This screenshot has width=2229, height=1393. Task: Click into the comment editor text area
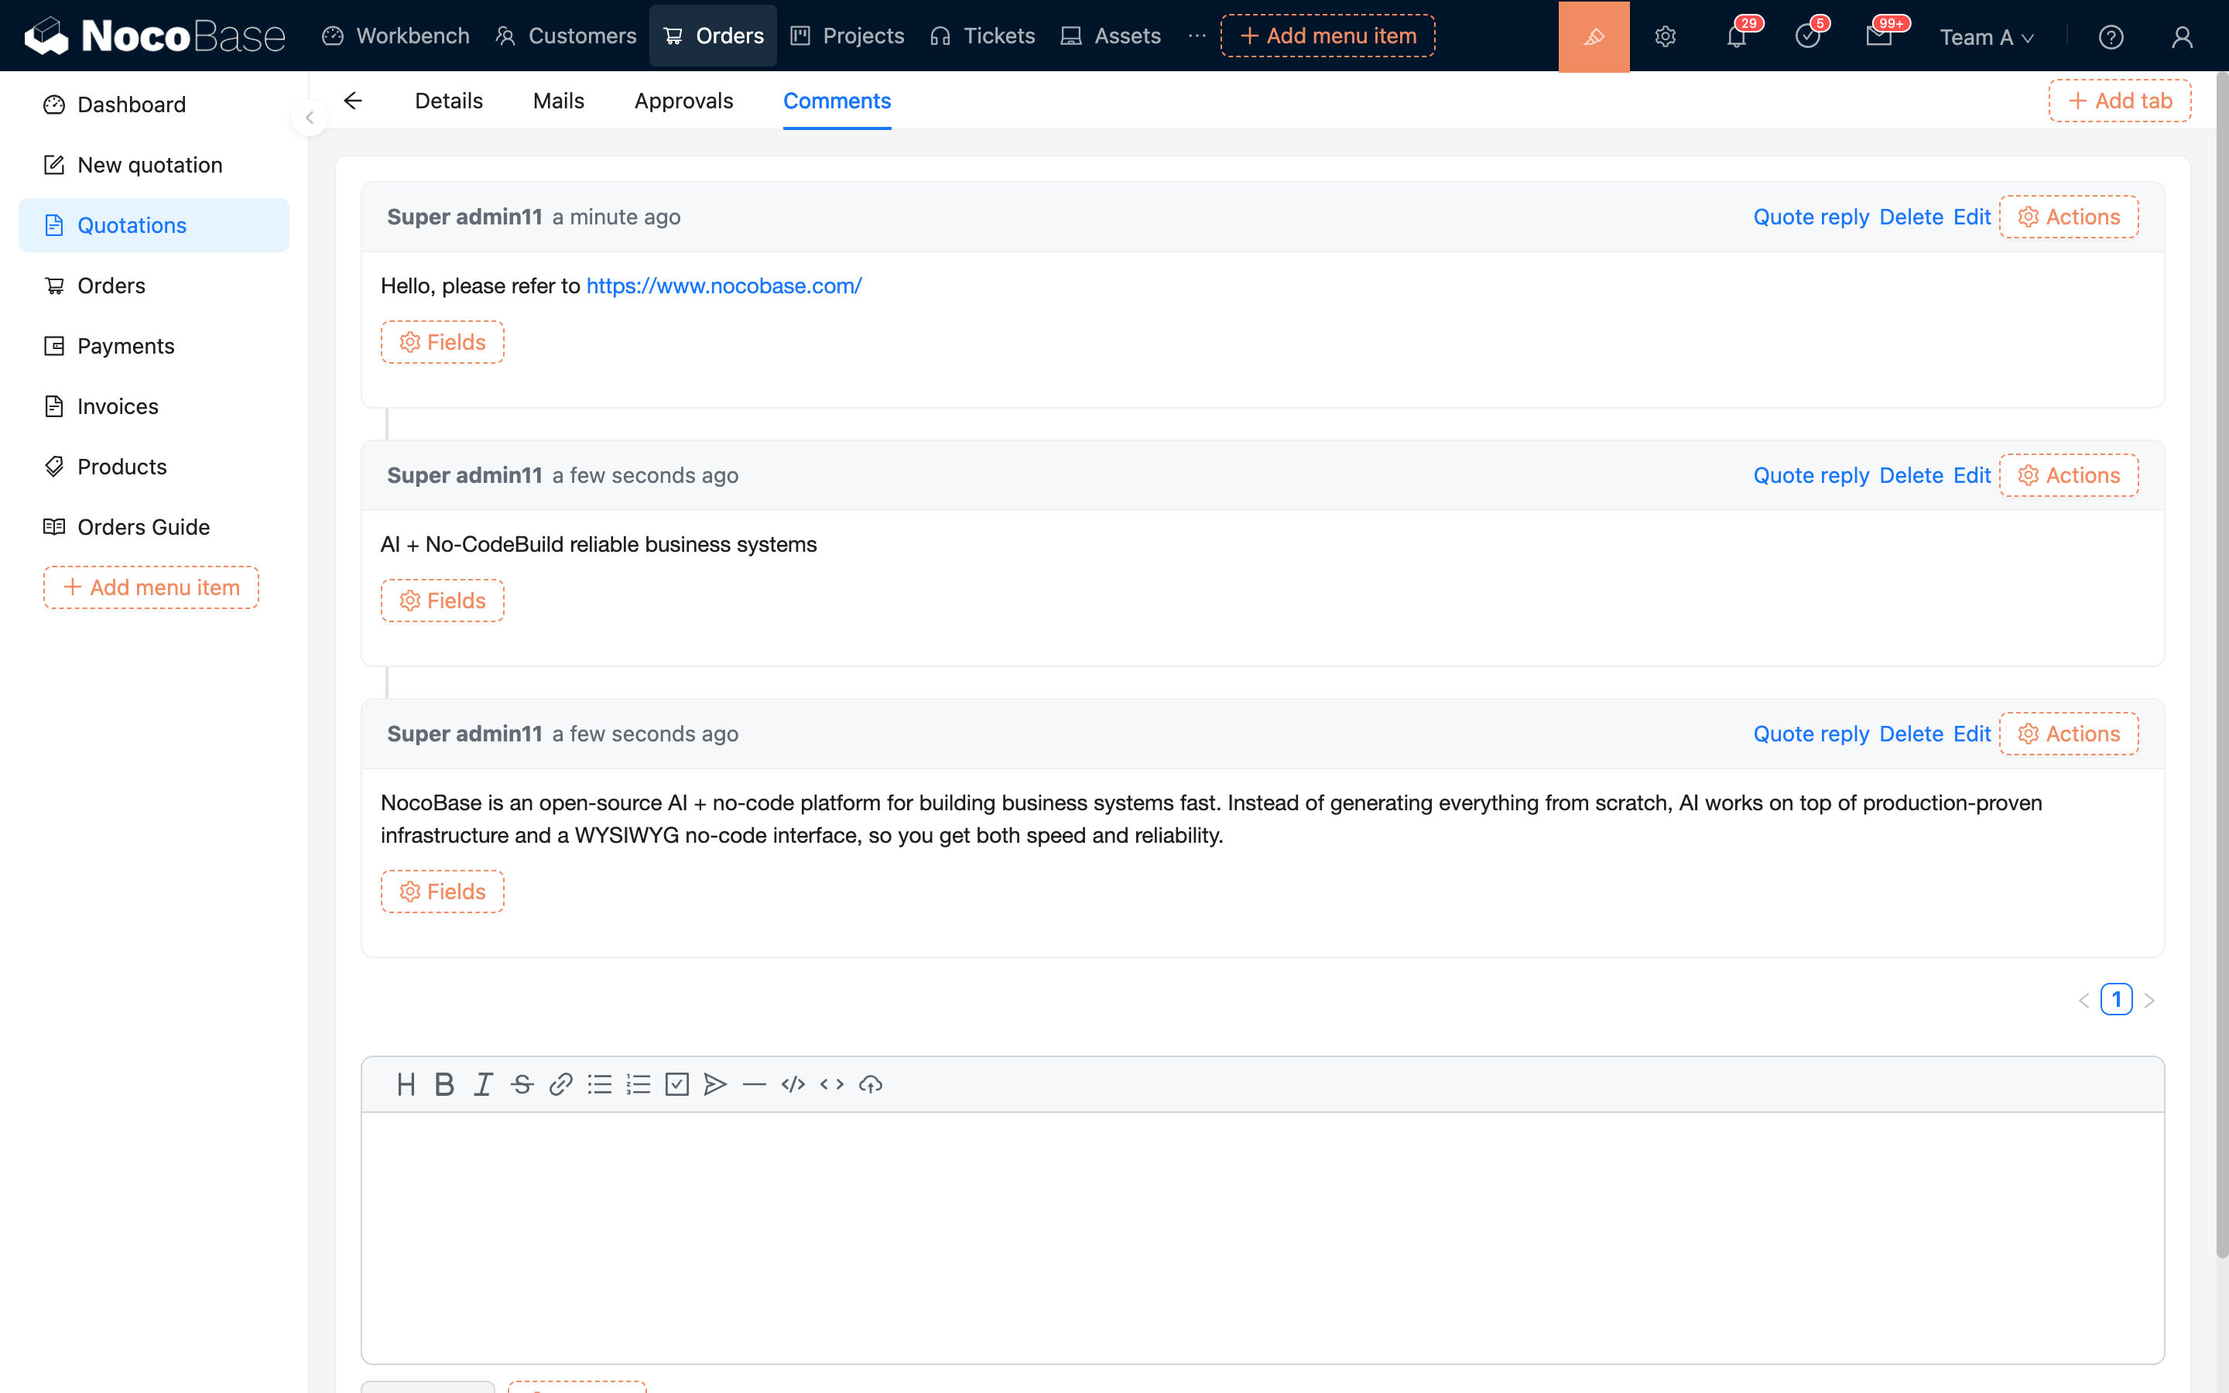[1262, 1237]
